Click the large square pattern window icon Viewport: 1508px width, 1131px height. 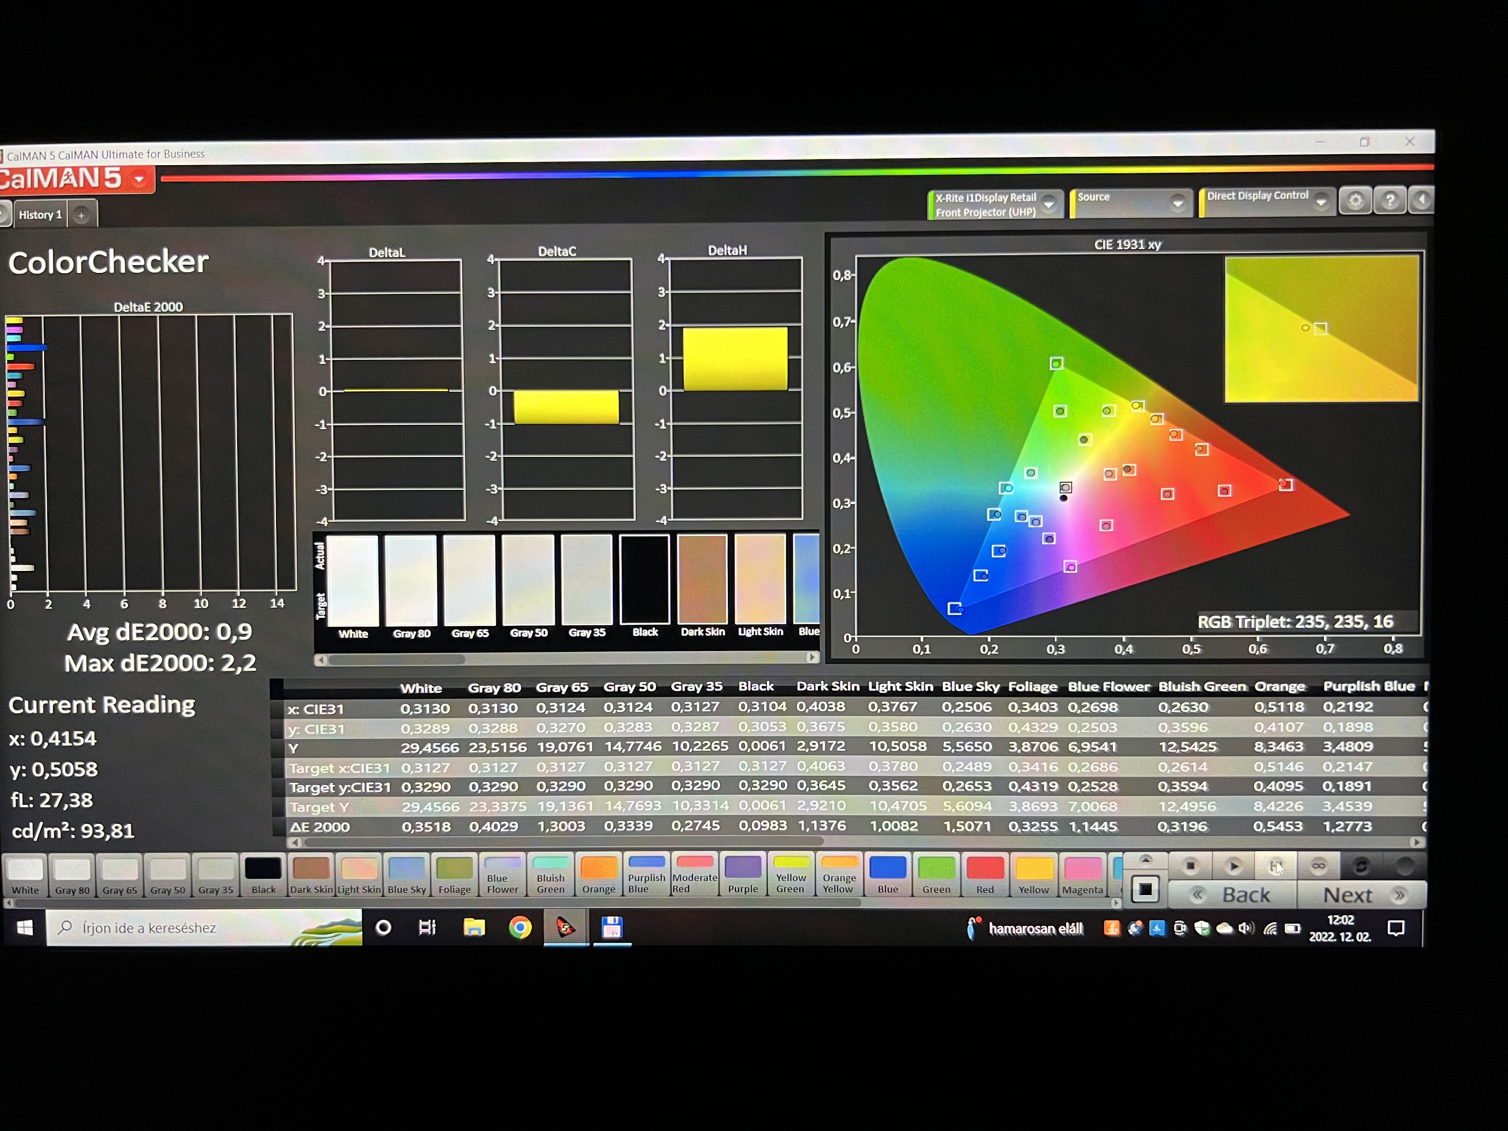(1145, 889)
